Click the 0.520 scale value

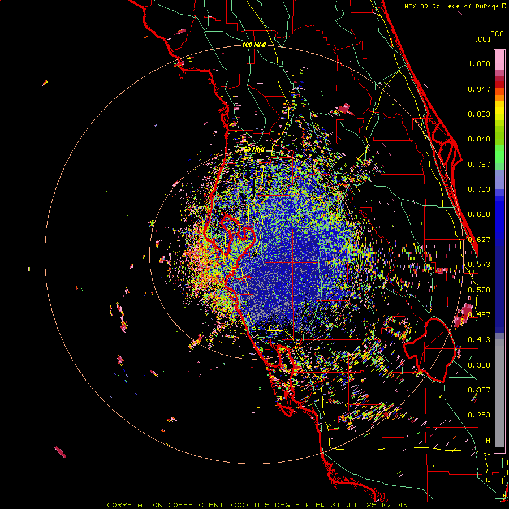click(479, 290)
